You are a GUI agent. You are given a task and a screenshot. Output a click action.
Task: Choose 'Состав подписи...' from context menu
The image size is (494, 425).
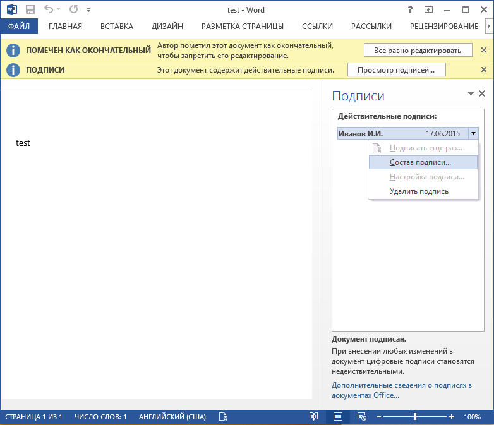(x=420, y=162)
